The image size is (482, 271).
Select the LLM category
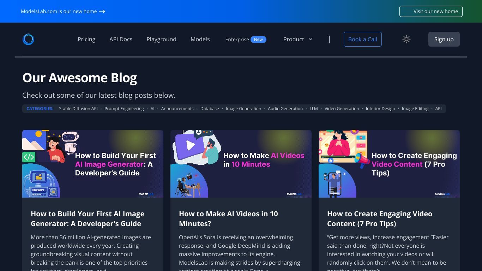[x=314, y=109]
